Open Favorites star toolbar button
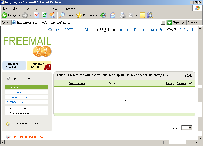 click(87, 15)
